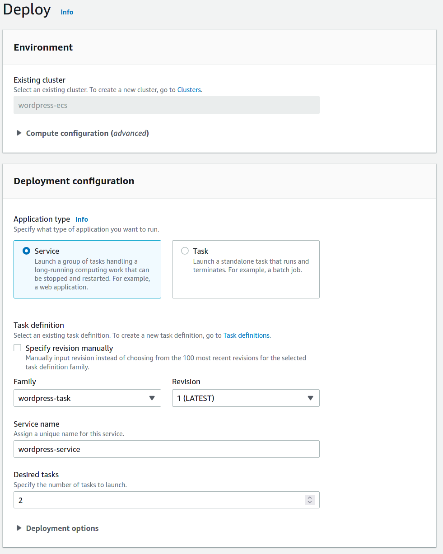Click the Desired tasks number field

[x=158, y=500]
